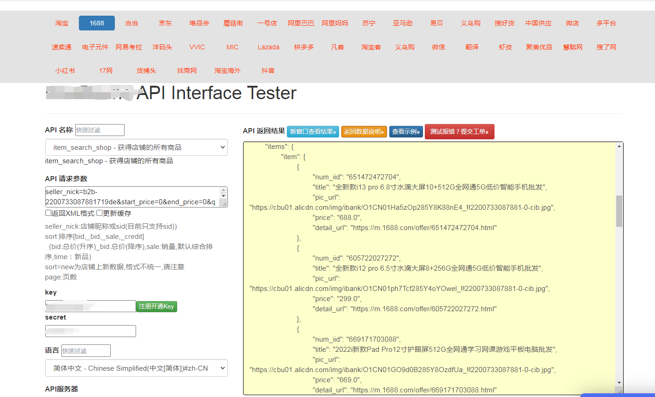Open the 洋码头 tab
Viewport: 655px width, 397px height.
coord(162,47)
